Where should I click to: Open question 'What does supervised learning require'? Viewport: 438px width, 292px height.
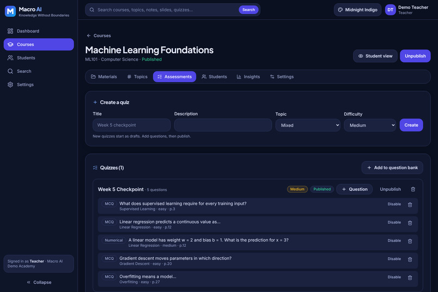pyautogui.click(x=183, y=203)
